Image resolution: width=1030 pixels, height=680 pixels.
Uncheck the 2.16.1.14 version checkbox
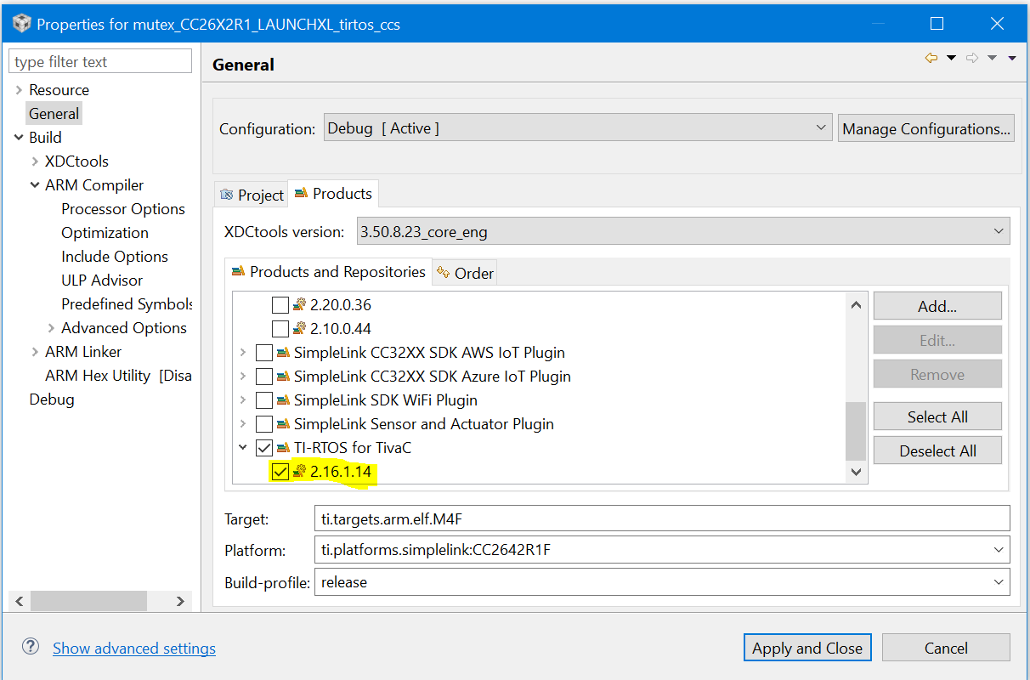pyautogui.click(x=280, y=472)
